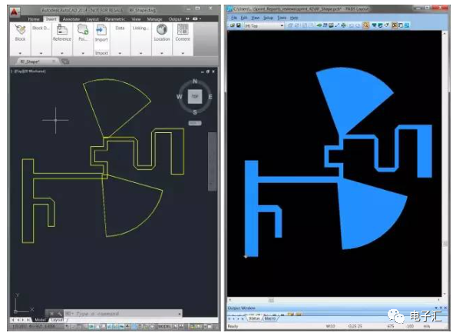Click the PADS Undo toolbar icon
The height and width of the screenshot is (336, 456).
(352, 25)
